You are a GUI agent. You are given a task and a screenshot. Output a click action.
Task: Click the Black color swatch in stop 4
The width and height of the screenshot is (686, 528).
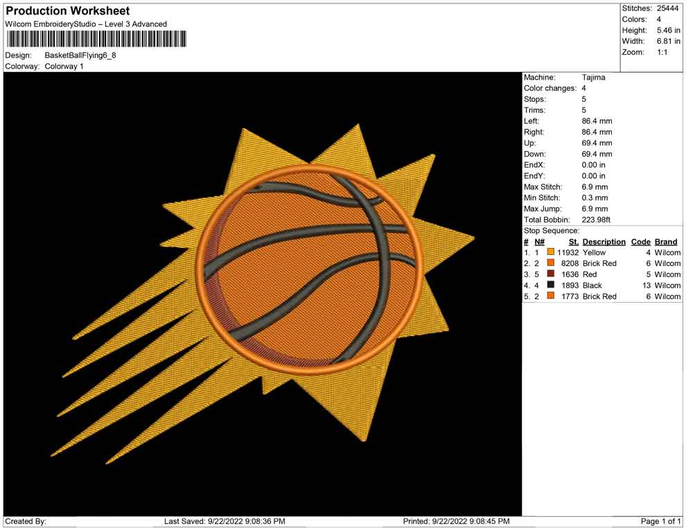click(x=551, y=285)
